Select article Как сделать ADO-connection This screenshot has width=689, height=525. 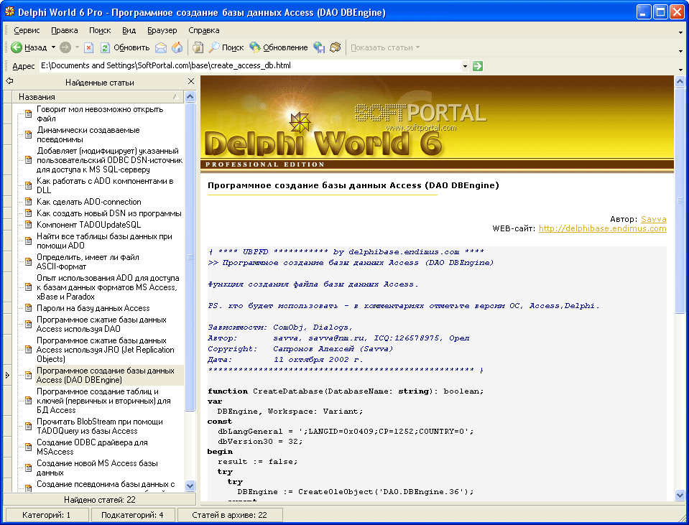89,202
